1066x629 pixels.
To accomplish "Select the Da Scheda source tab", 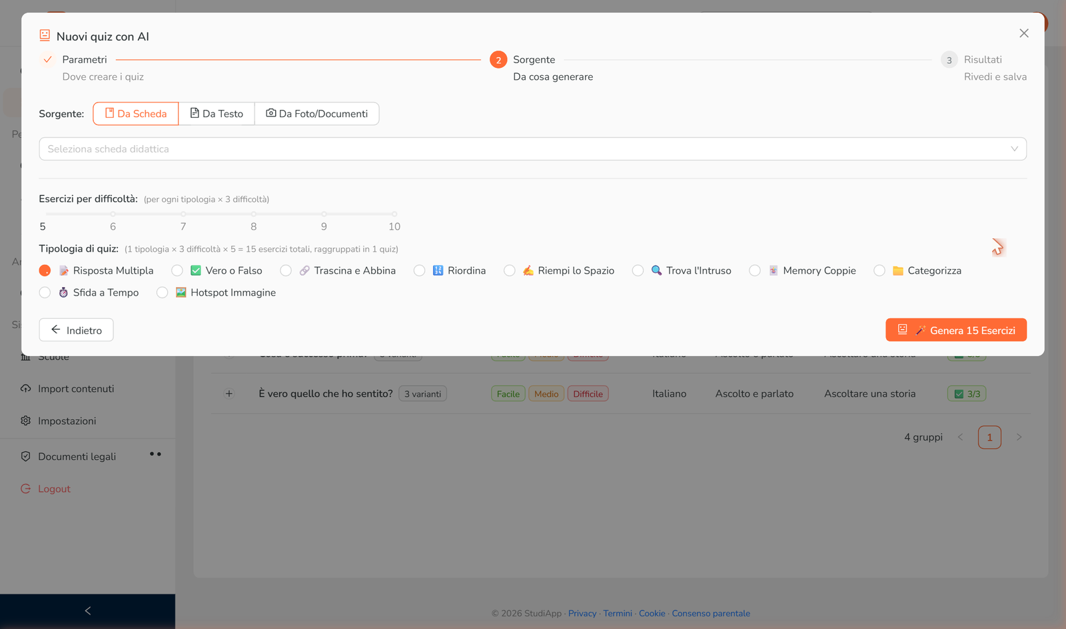I will tap(136, 114).
